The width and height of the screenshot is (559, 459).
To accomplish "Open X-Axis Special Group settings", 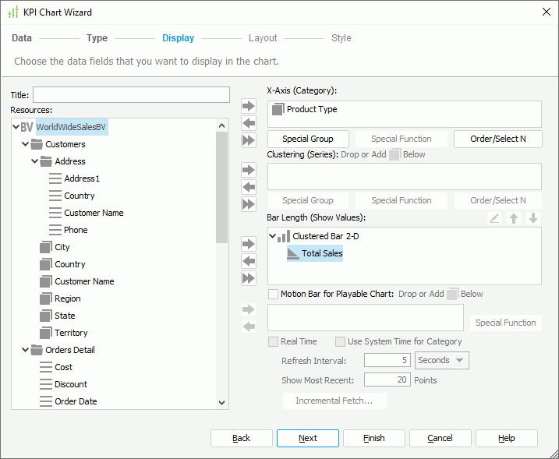I will coord(308,139).
